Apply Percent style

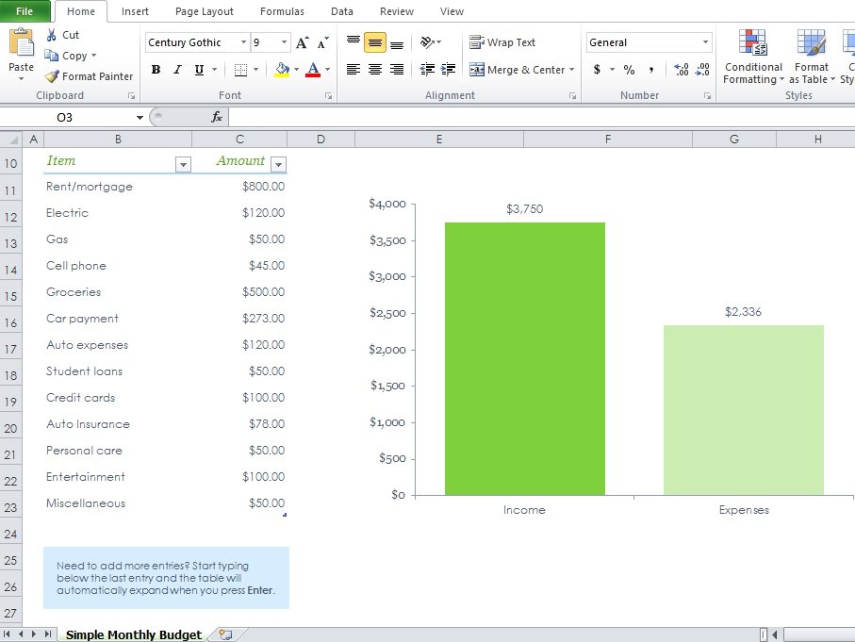[630, 69]
